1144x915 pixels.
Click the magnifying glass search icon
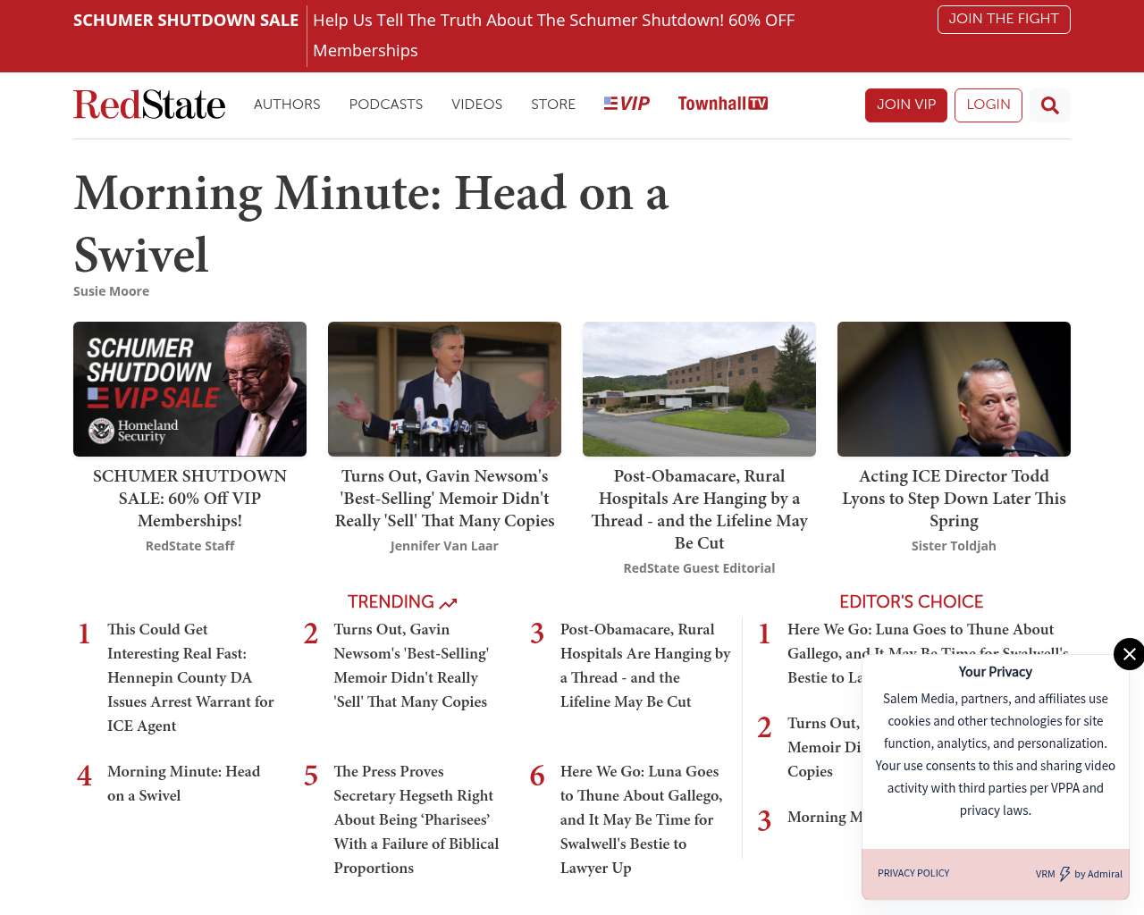pyautogui.click(x=1049, y=105)
